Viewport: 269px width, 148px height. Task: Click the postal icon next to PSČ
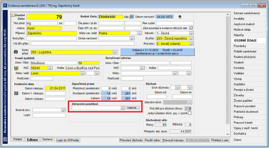point(16,68)
